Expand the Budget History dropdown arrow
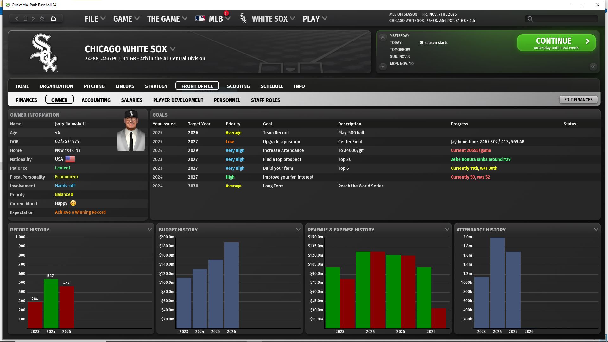Screen dimensions: 608x342 pyautogui.click(x=298, y=230)
